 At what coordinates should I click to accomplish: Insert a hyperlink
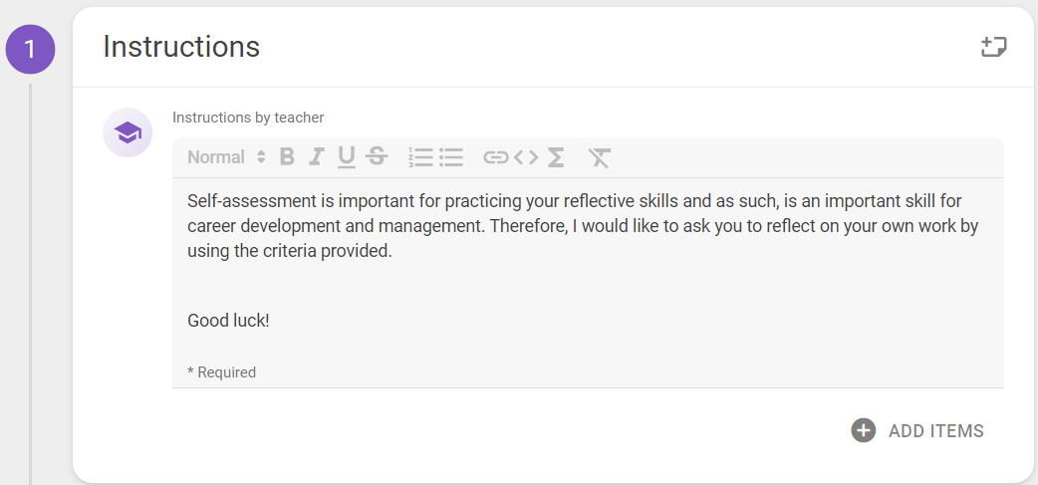[495, 156]
